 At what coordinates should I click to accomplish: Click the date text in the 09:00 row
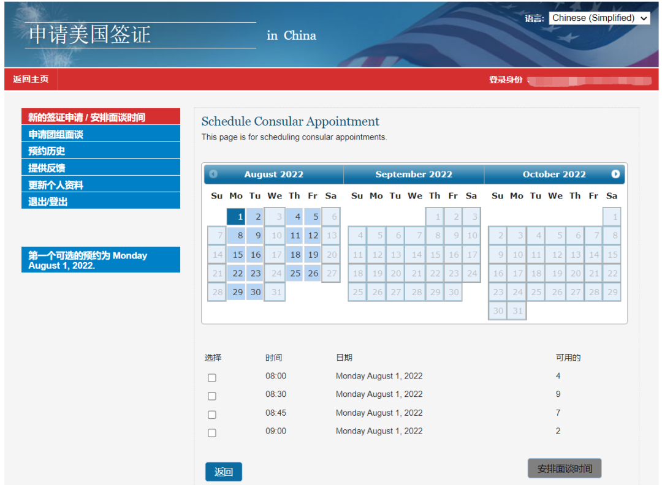pyautogui.click(x=379, y=431)
